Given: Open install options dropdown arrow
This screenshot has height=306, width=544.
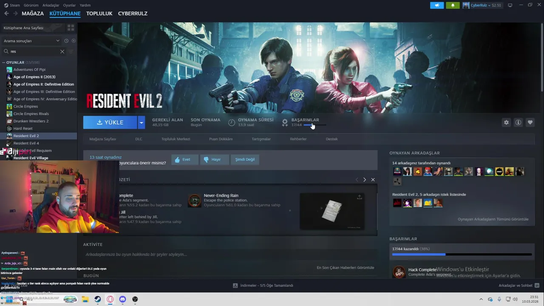Looking at the screenshot, I should pos(142,122).
